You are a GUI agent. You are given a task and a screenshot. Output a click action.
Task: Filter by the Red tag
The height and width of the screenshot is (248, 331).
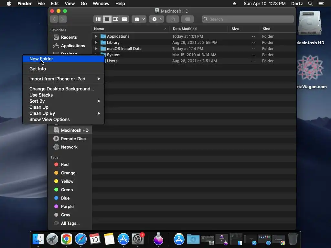(x=61, y=164)
